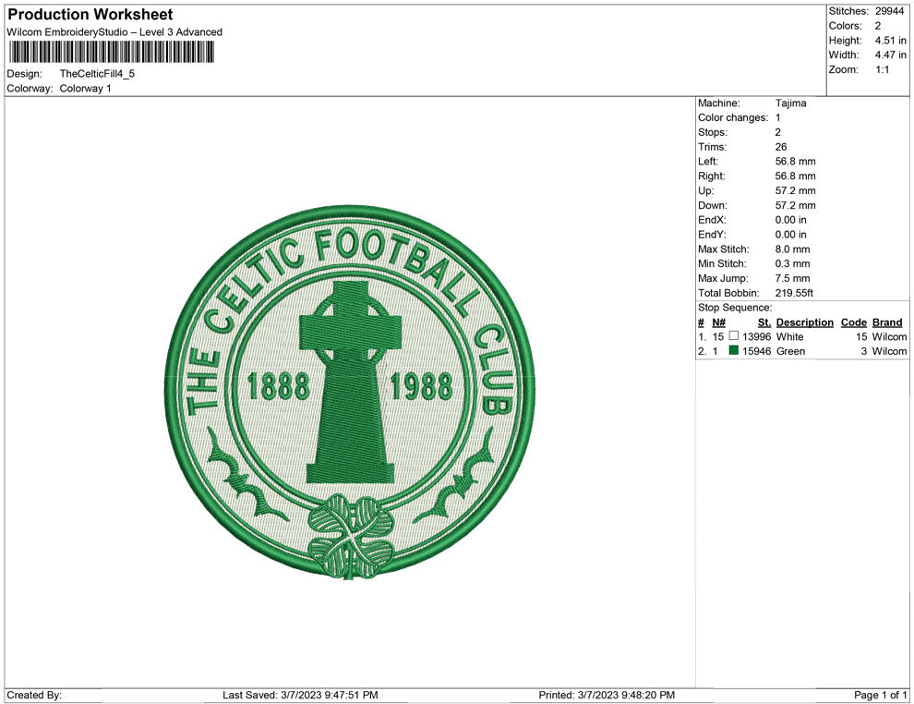Image resolution: width=914 pixels, height=704 pixels.
Task: Click the 'Page 1 of 1' footer text
Action: (880, 695)
